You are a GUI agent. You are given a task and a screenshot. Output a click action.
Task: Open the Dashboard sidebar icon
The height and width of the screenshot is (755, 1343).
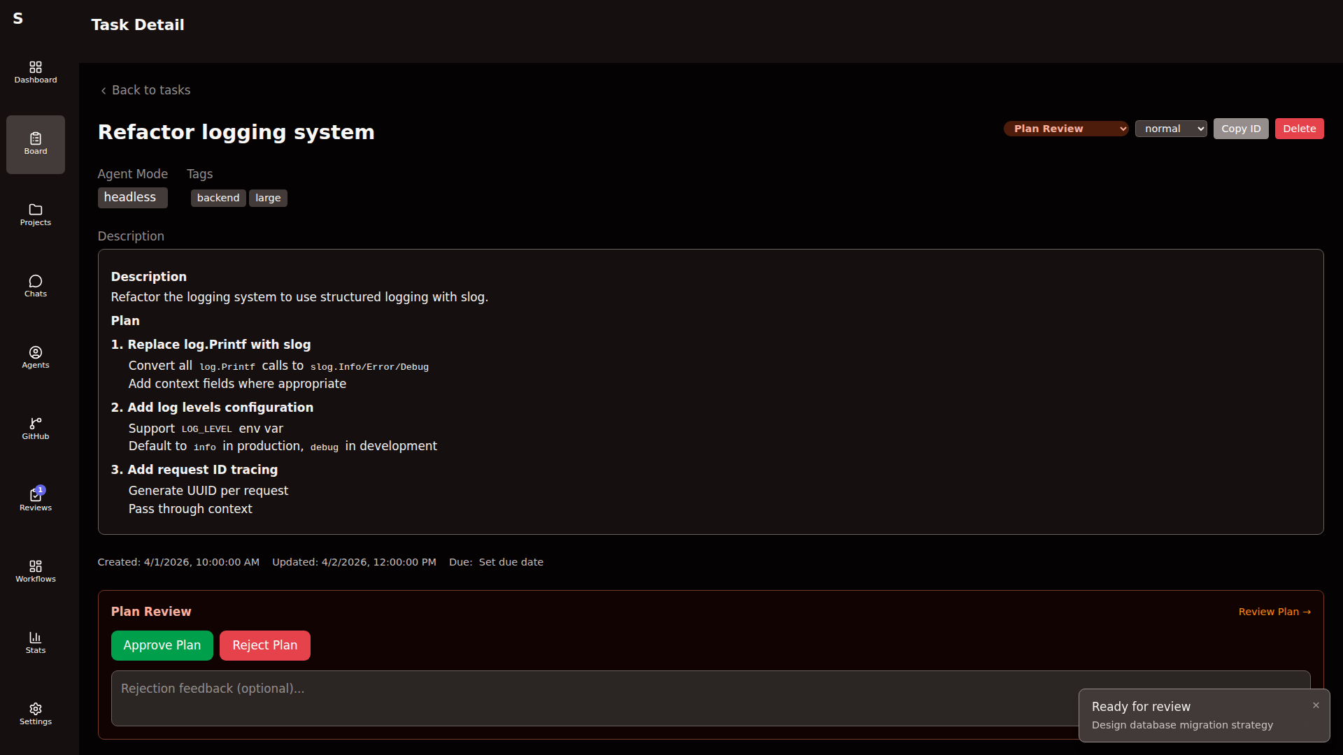pos(36,72)
